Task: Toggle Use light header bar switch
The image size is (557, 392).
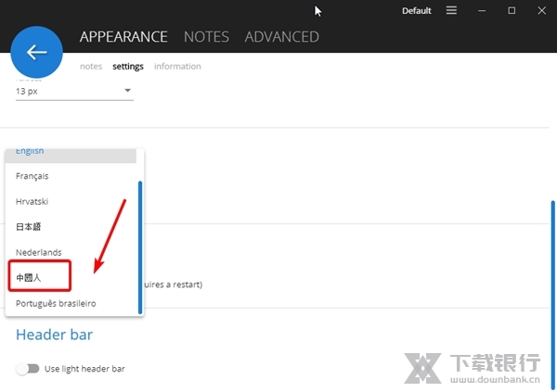Action: [x=28, y=369]
